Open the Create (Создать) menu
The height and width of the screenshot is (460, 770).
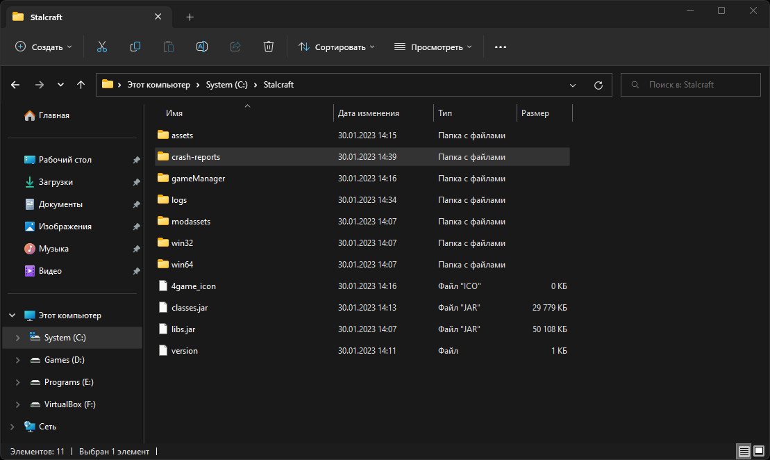44,47
